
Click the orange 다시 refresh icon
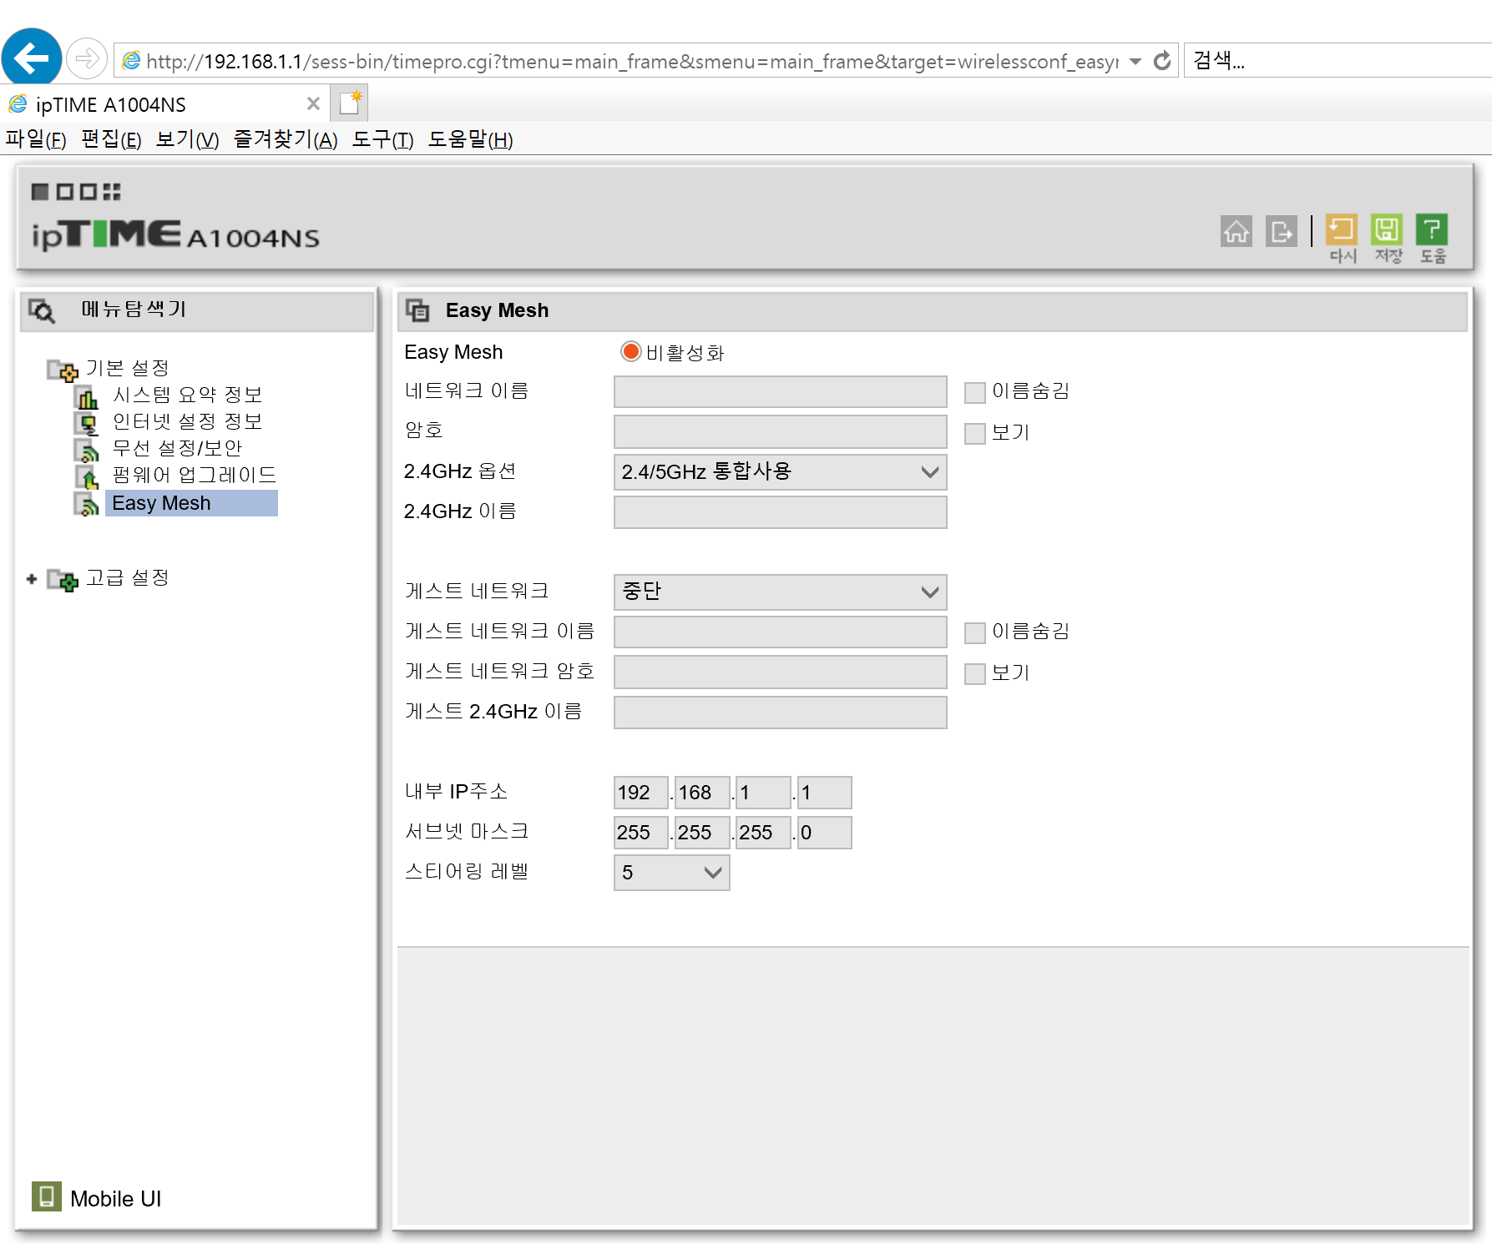pyautogui.click(x=1342, y=229)
